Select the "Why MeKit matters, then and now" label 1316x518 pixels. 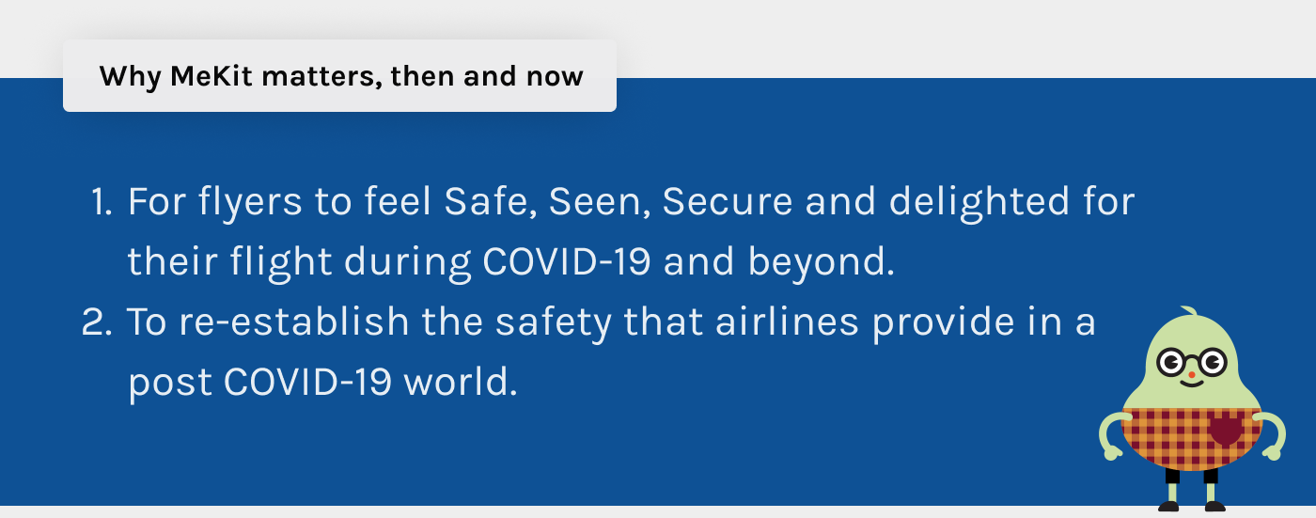coord(340,76)
